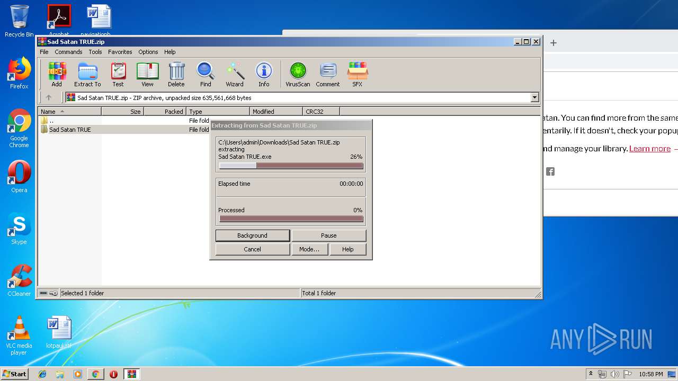Click Internet Explorer taskbar icon
Screen dimensions: 678x381
pyautogui.click(x=42, y=374)
